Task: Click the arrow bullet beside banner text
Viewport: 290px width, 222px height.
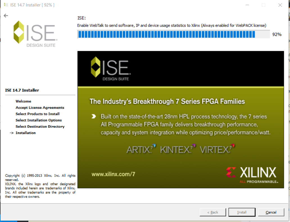Action: click(x=94, y=116)
